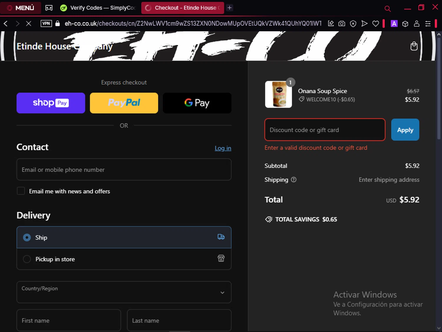Toggle the VPN badge in address bar
The image size is (442, 332).
(46, 24)
